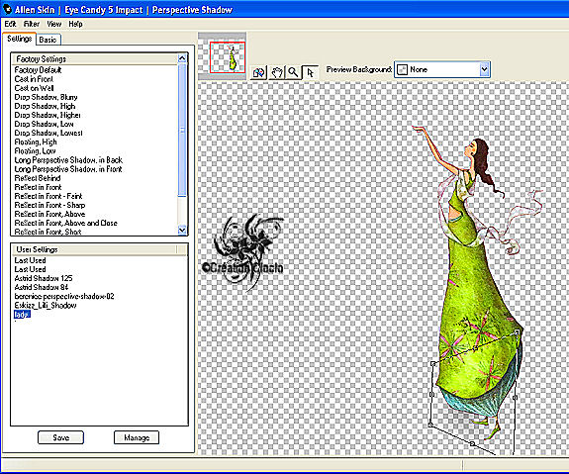569x474 pixels.
Task: Select Astrid Shadow 125 user setting
Action: [44, 278]
